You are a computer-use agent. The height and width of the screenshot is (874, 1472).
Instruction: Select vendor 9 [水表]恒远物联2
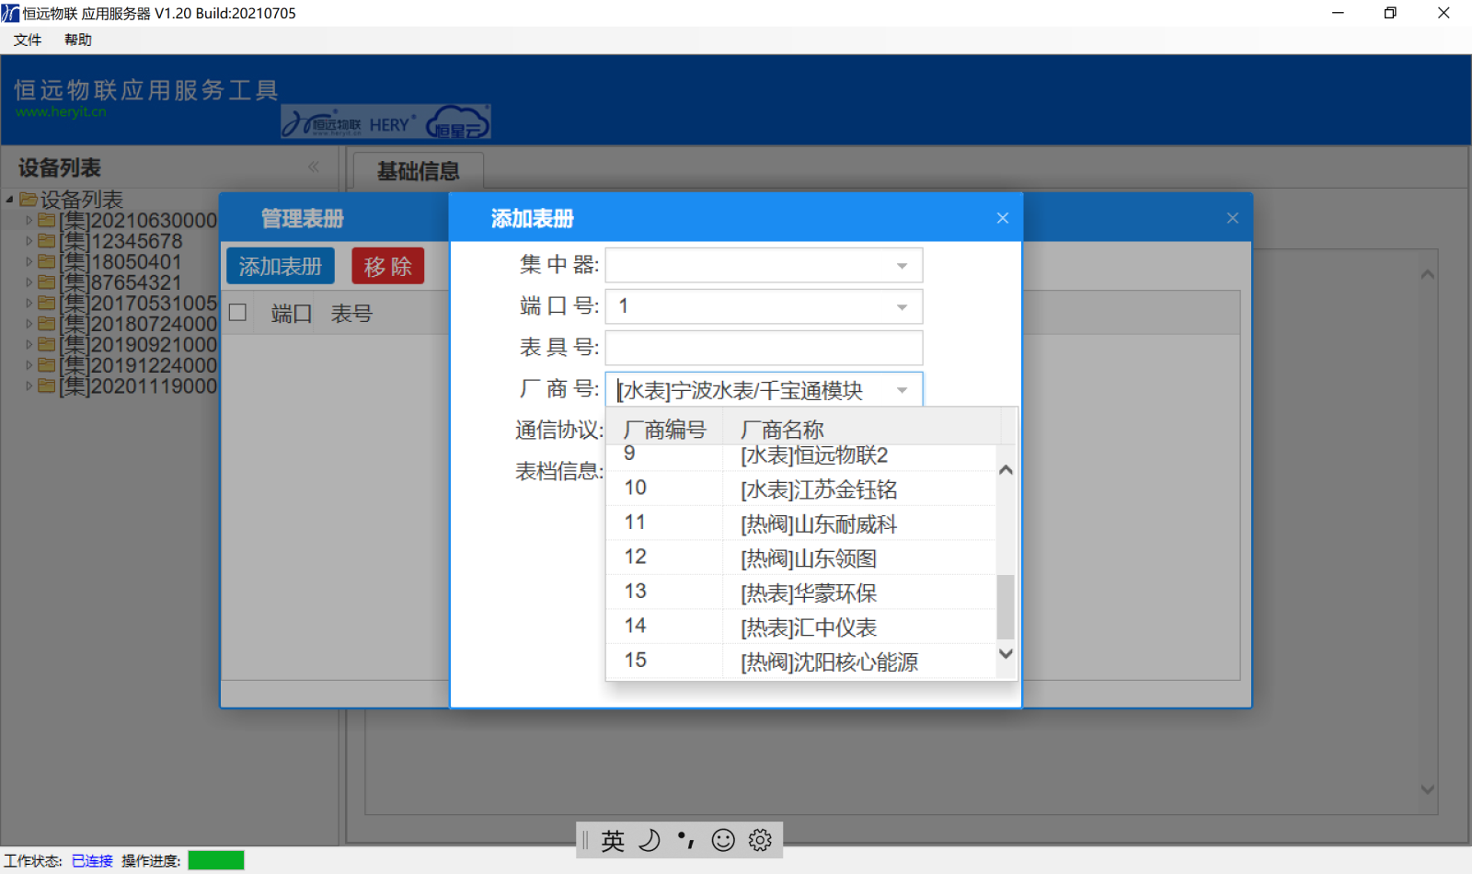(800, 456)
